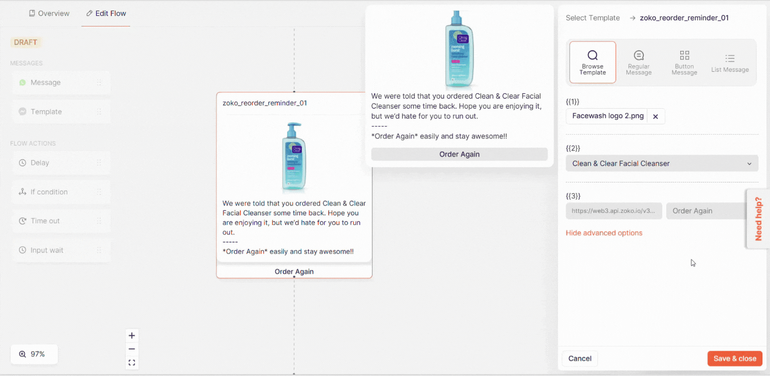Viewport: 770px width, 376px height.
Task: Click the Delay clock icon
Action: click(x=22, y=163)
